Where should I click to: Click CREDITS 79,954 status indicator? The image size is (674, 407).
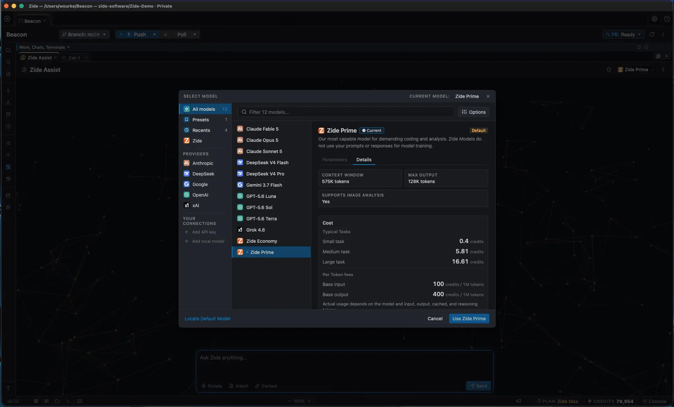[611, 401]
